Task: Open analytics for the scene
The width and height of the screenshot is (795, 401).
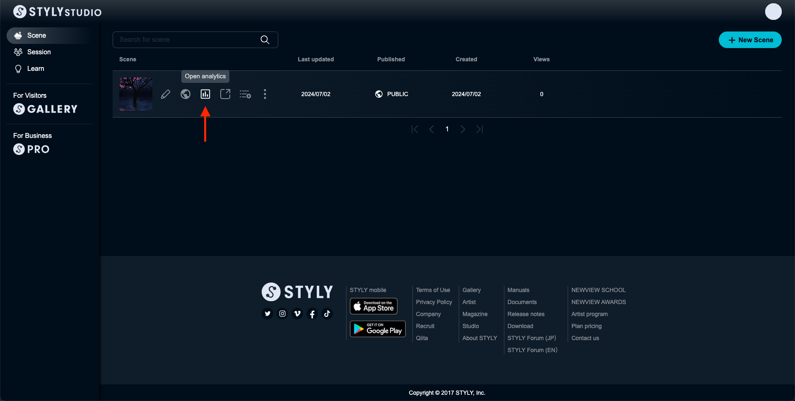Action: tap(205, 94)
